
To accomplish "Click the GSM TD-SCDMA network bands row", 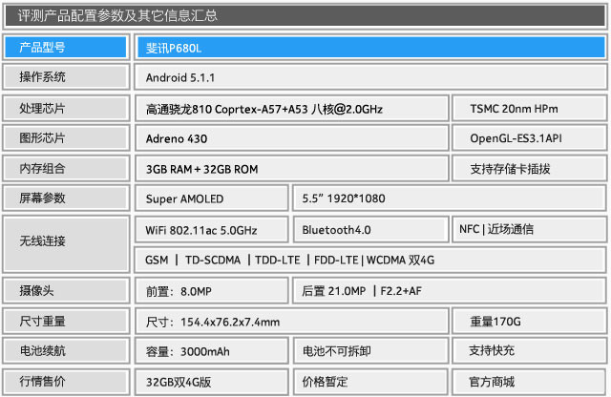I will tap(368, 260).
